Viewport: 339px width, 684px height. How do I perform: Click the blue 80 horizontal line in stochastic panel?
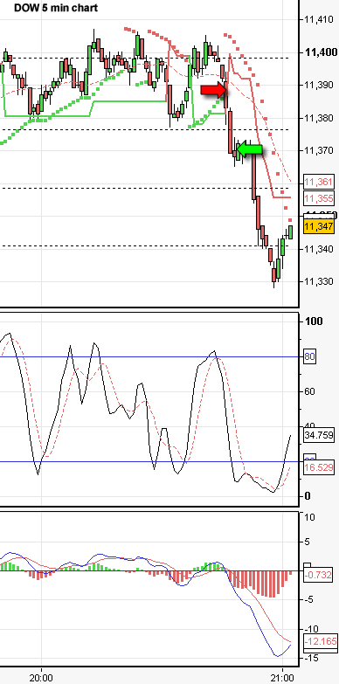[x=149, y=356]
